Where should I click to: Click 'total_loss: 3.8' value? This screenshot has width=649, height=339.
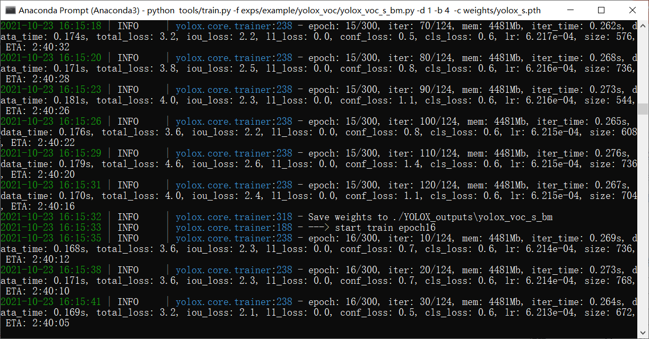136,68
